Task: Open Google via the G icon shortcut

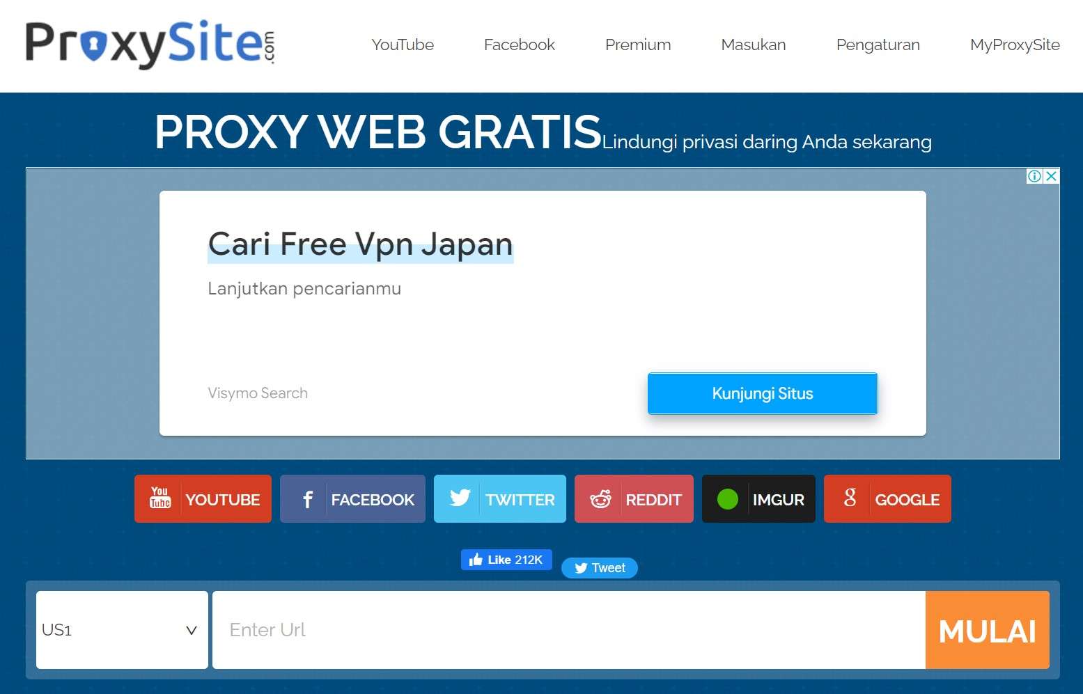Action: (850, 498)
